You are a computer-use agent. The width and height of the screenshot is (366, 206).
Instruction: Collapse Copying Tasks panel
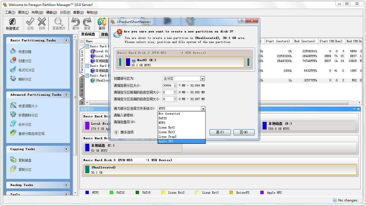[x=66, y=149]
